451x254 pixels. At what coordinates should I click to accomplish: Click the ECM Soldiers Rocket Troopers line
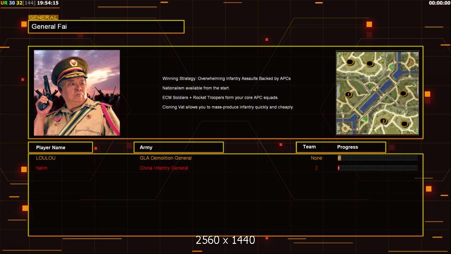coord(220,97)
